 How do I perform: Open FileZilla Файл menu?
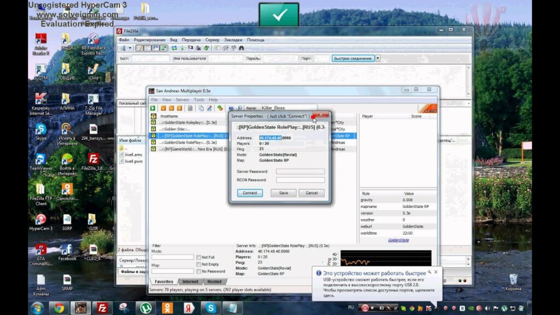coord(124,40)
